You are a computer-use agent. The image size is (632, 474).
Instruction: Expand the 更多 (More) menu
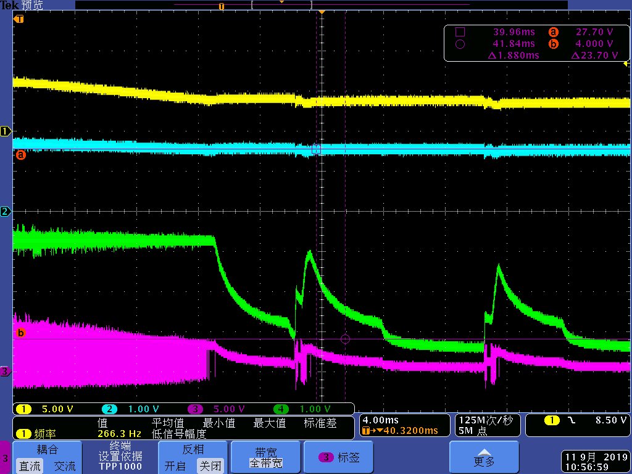click(x=484, y=457)
